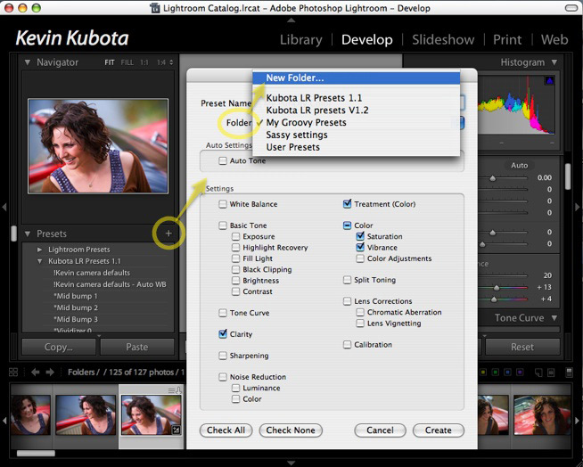The image size is (583, 467).
Task: Set navigator zoom to FILL
Action: coord(127,62)
